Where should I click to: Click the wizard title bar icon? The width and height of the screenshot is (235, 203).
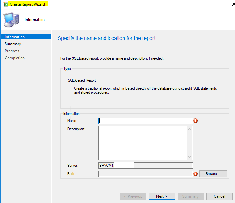(6, 4)
